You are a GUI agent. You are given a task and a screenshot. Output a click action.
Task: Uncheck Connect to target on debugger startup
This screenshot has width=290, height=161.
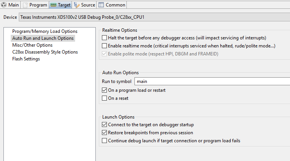(x=105, y=125)
